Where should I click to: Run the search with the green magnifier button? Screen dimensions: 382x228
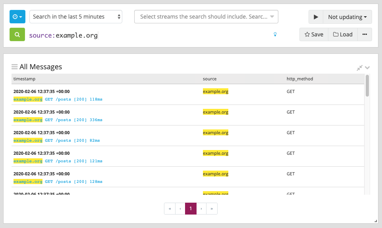(x=16, y=34)
